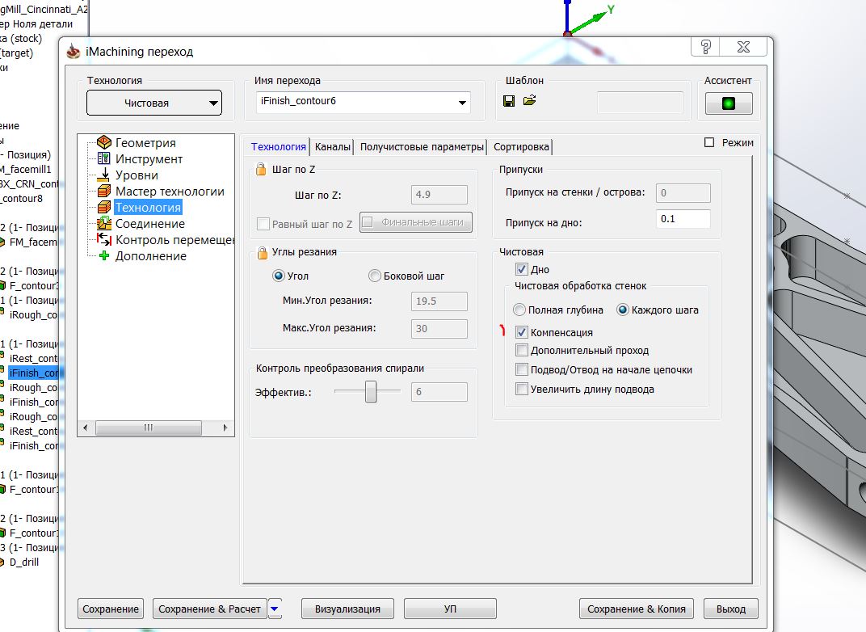Enable the Режим checkbox
The image size is (866, 632).
click(710, 142)
